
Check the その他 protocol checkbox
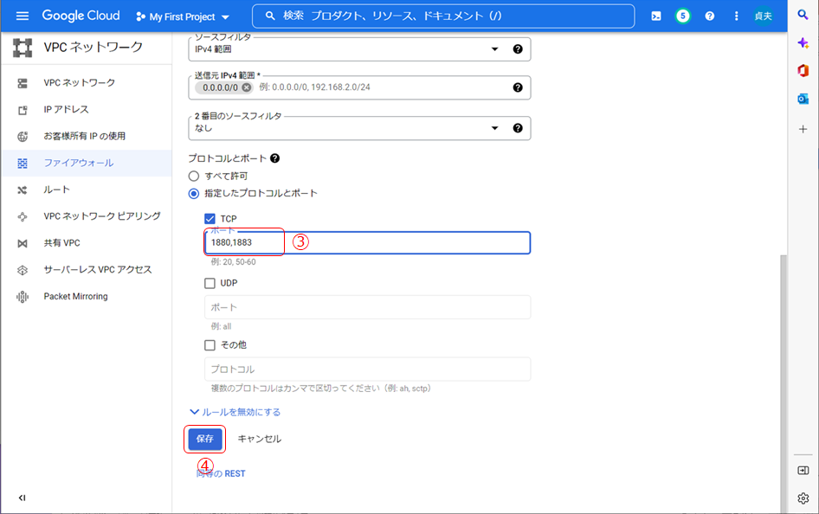(210, 344)
